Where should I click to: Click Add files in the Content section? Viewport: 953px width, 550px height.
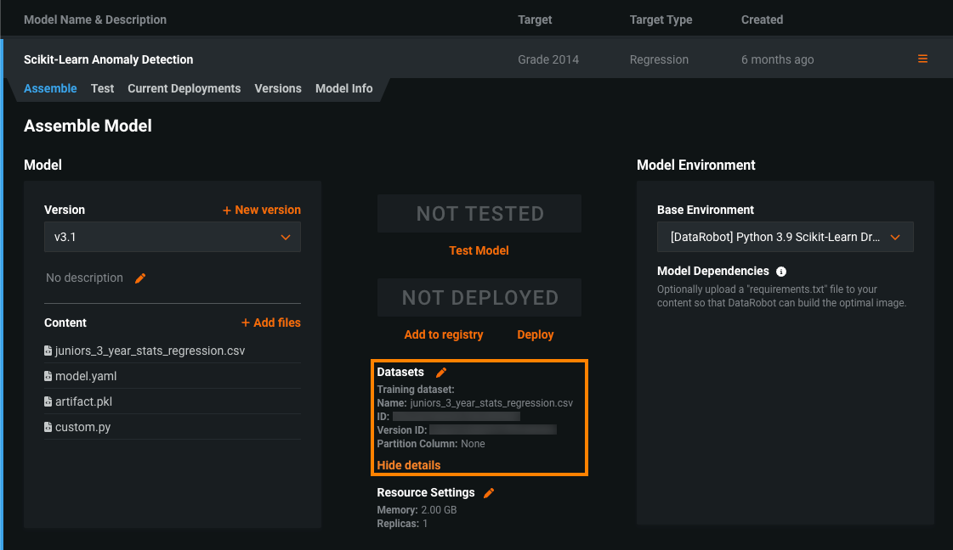coord(271,323)
